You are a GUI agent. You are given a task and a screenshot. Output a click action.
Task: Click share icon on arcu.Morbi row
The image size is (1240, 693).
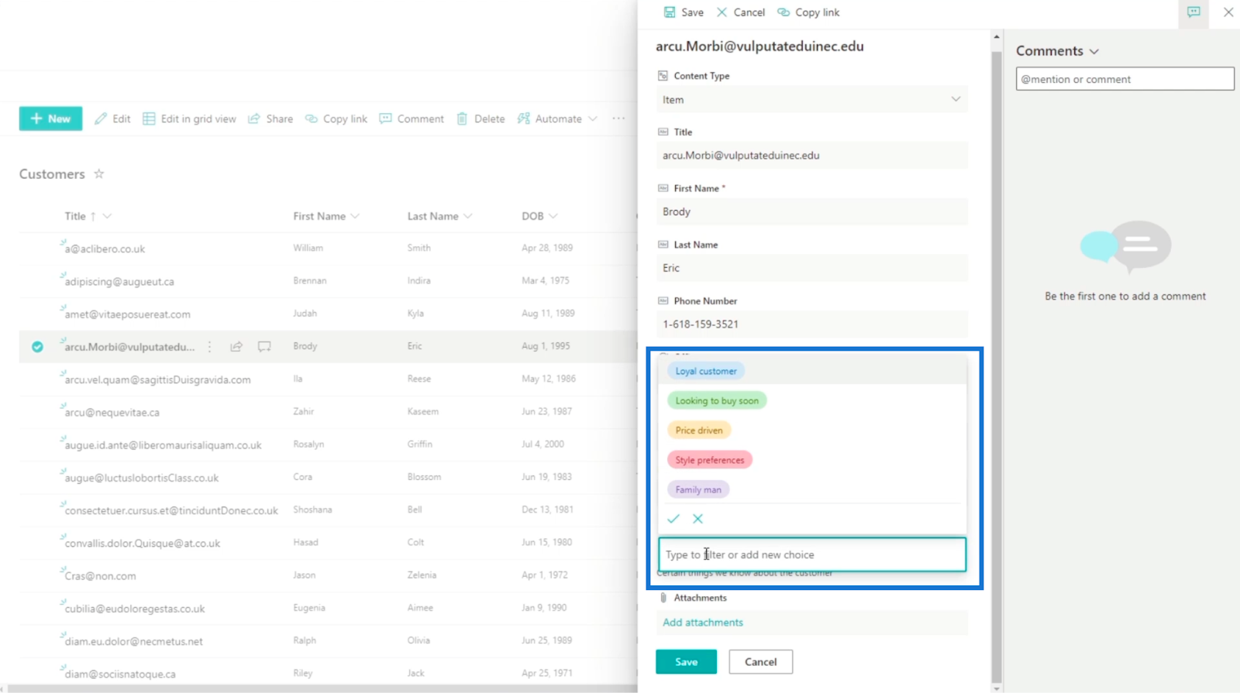[236, 347]
